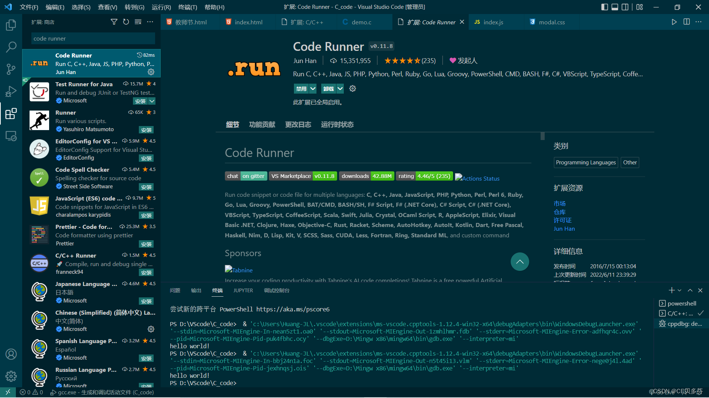The width and height of the screenshot is (709, 398).
Task: Click the filter extensions funnel icon
Action: click(114, 22)
